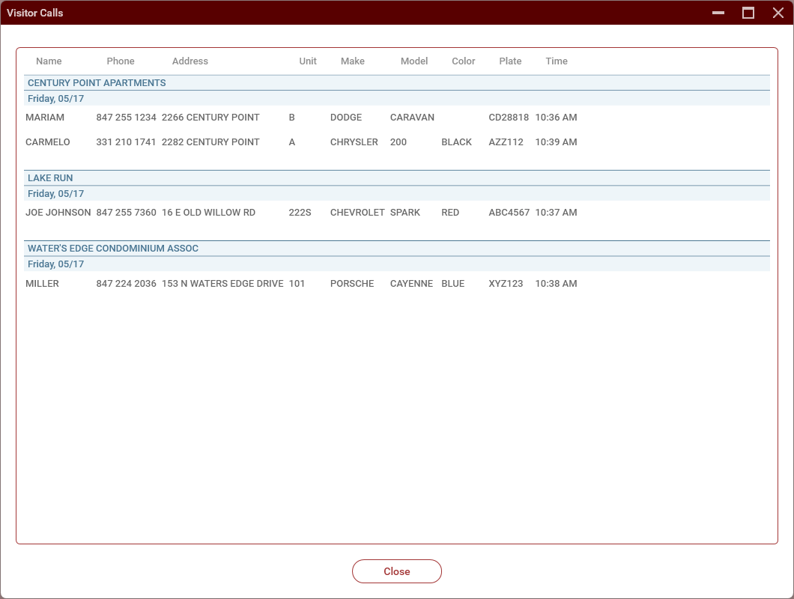Select the JOE JOHNSON visitor row
Image resolution: width=794 pixels, height=599 pixels.
(x=300, y=213)
